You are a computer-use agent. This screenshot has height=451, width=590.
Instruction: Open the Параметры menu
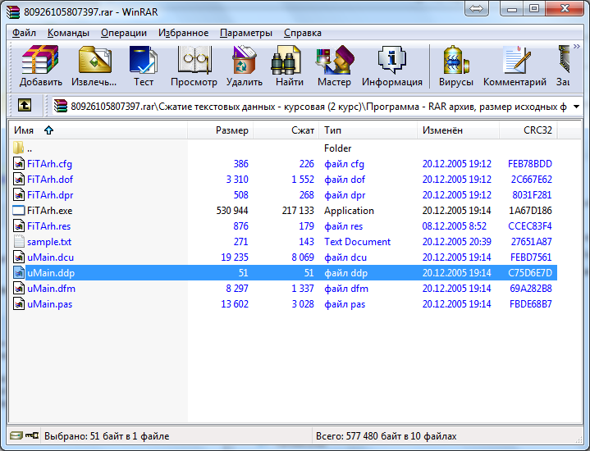246,33
